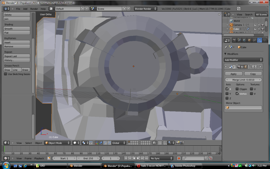This screenshot has height=169, width=270.
Task: Check the U textures checkbox
Action: (251, 89)
